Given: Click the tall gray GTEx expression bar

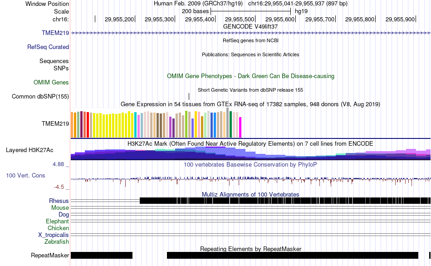Looking at the screenshot, I should pos(228,123).
